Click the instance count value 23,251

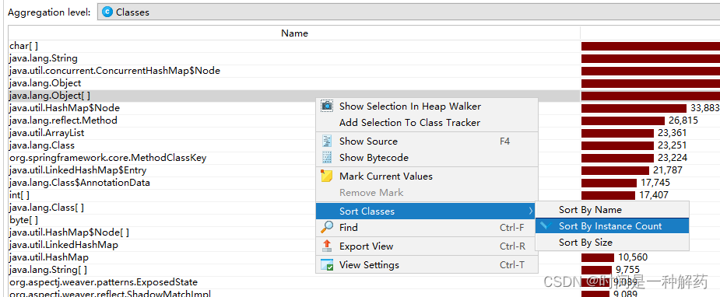(673, 145)
